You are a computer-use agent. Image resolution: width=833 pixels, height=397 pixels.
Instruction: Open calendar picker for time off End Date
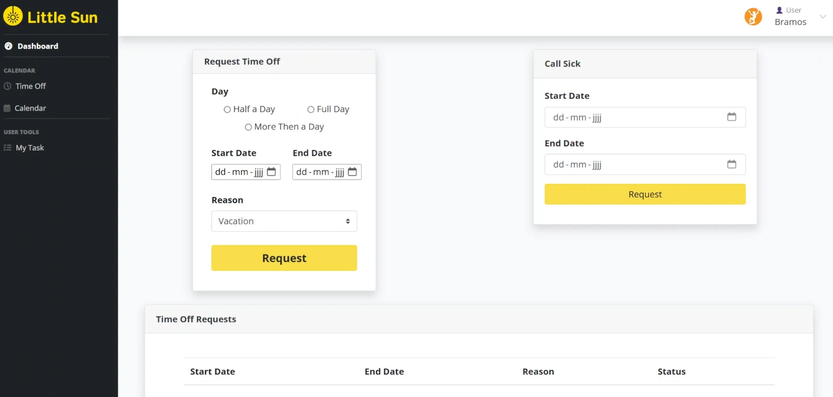click(x=352, y=172)
